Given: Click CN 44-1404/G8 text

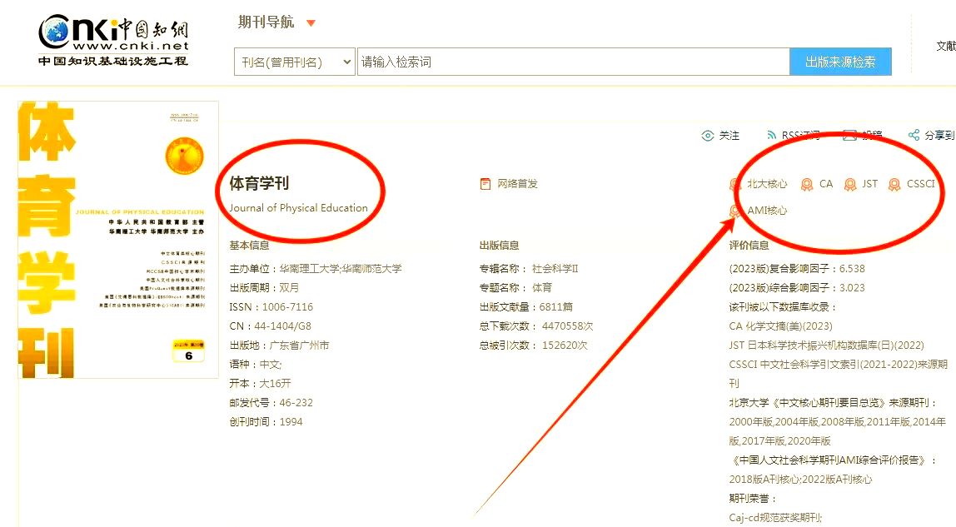Looking at the screenshot, I should pyautogui.click(x=270, y=326).
